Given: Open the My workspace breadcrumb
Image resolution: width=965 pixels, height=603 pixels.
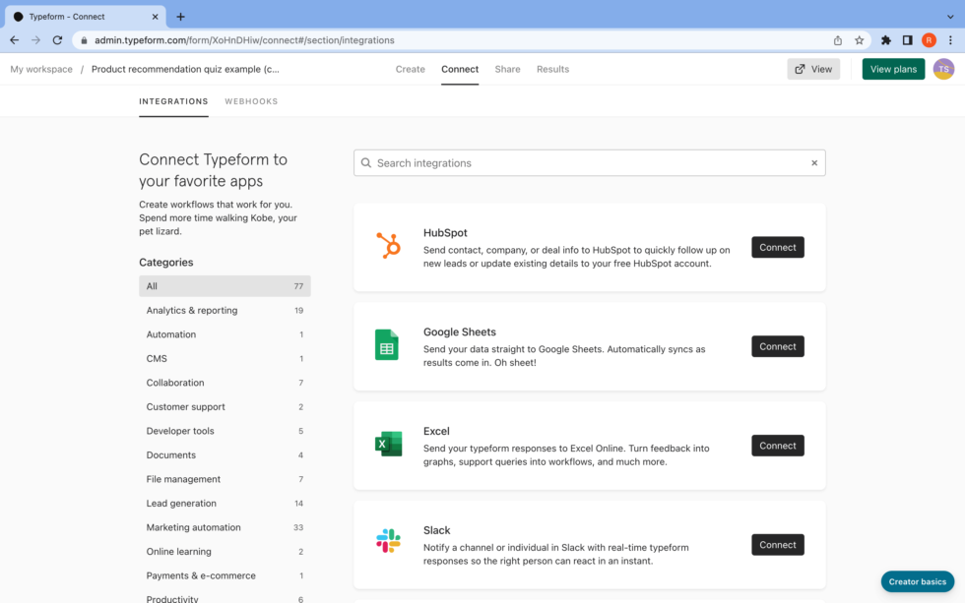Looking at the screenshot, I should pos(40,69).
